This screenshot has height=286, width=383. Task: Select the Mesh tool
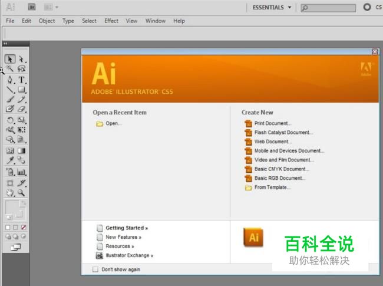10,150
